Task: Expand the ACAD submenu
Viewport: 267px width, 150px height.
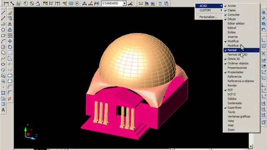Action: 209,6
